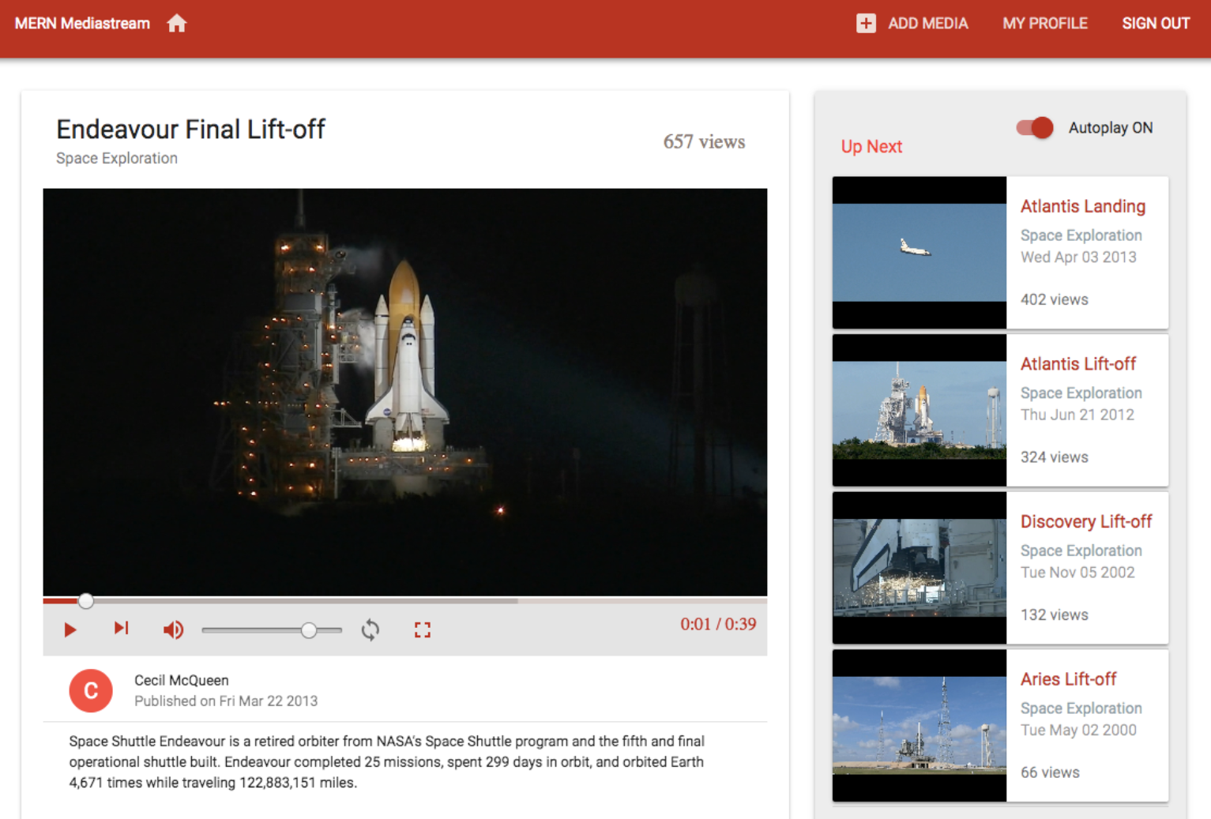Open Cecil McQueen's avatar
1211x819 pixels.
[91, 690]
